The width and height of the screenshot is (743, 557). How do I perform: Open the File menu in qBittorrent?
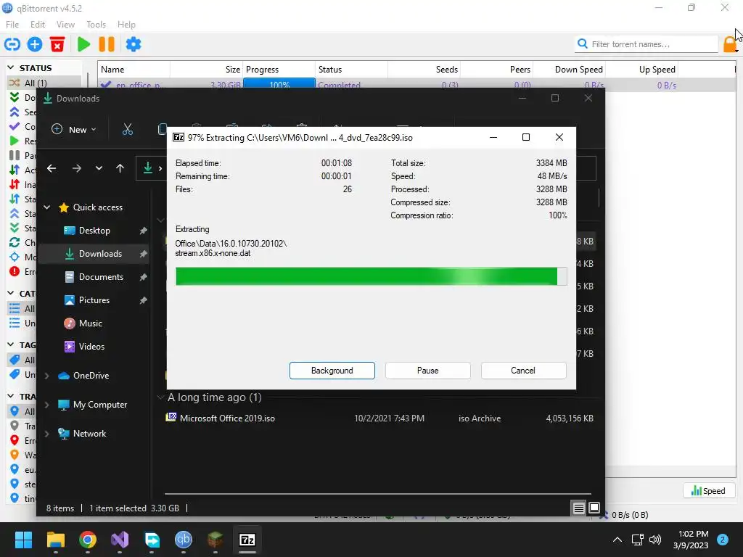coord(12,24)
